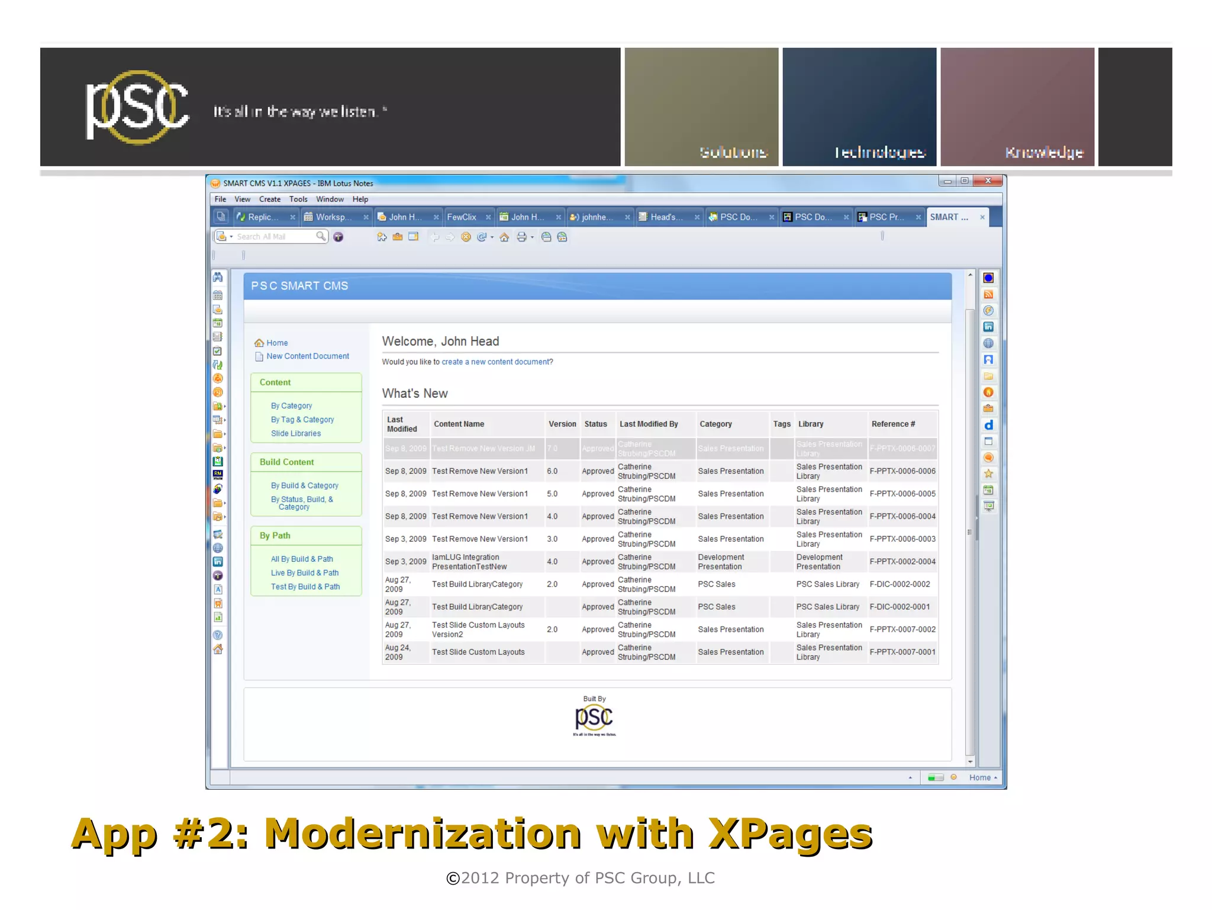
Task: Click New Content Document link
Action: (308, 356)
